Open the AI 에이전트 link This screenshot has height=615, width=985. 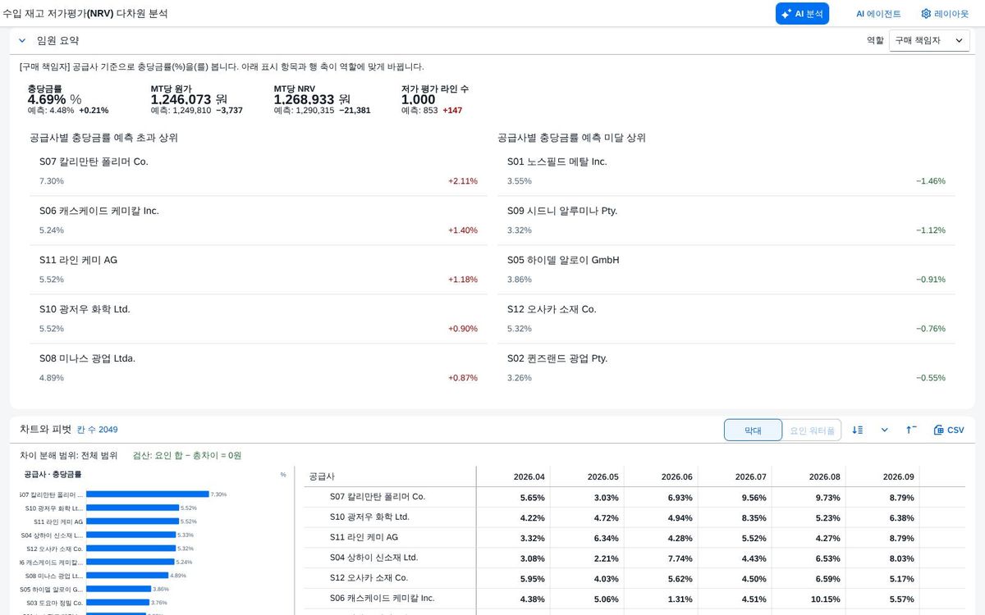coord(878,14)
